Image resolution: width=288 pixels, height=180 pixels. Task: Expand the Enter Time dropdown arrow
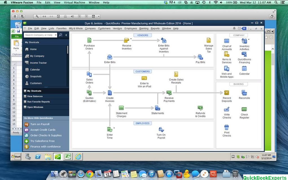point(114,128)
